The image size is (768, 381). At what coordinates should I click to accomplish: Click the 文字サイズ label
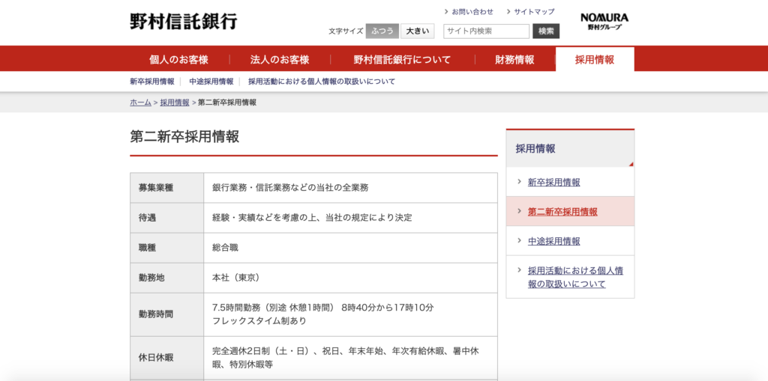[345, 31]
